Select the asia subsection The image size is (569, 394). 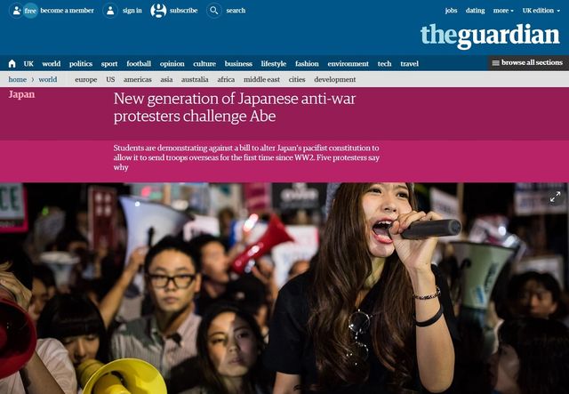tap(166, 79)
